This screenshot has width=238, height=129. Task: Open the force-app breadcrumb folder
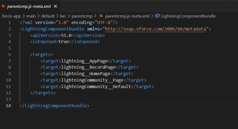[x=11, y=16]
